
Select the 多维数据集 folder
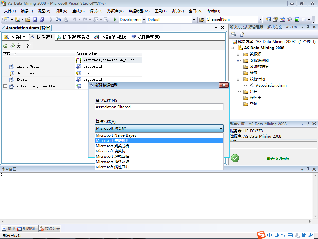coord(259,67)
